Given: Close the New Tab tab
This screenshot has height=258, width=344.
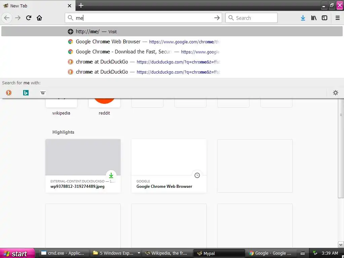Looking at the screenshot, I should [69, 6].
